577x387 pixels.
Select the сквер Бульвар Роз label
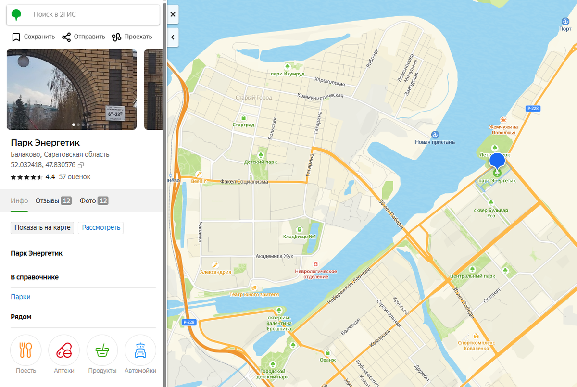(x=491, y=213)
